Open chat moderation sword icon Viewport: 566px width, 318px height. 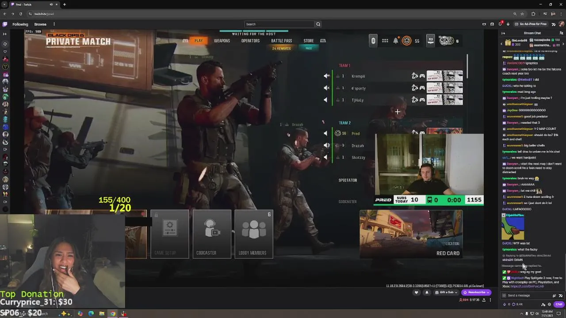[543, 304]
